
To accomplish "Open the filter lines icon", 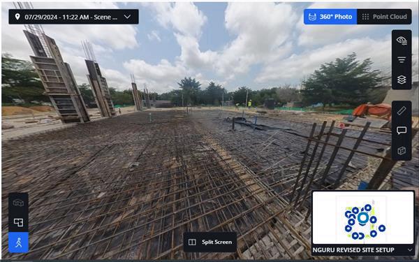I will 402,59.
